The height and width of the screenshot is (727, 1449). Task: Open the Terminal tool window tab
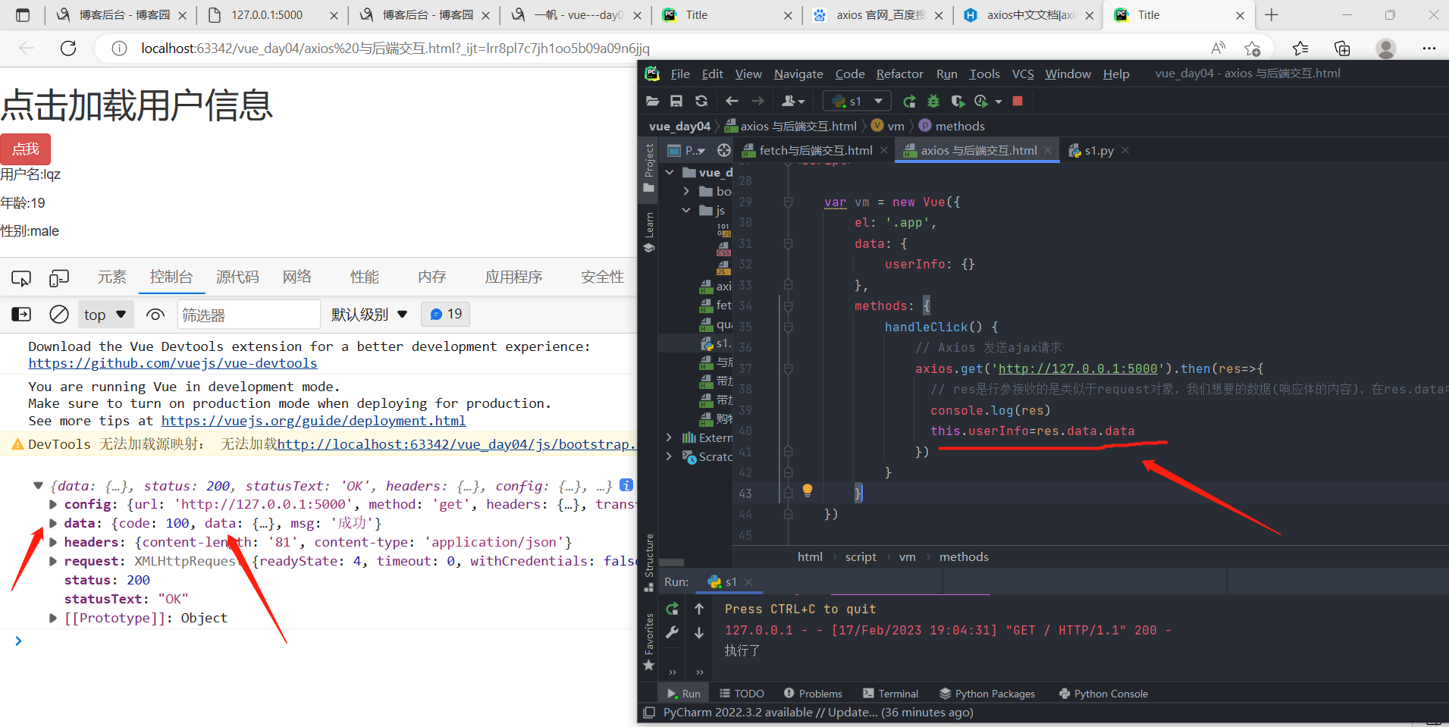[x=890, y=694]
